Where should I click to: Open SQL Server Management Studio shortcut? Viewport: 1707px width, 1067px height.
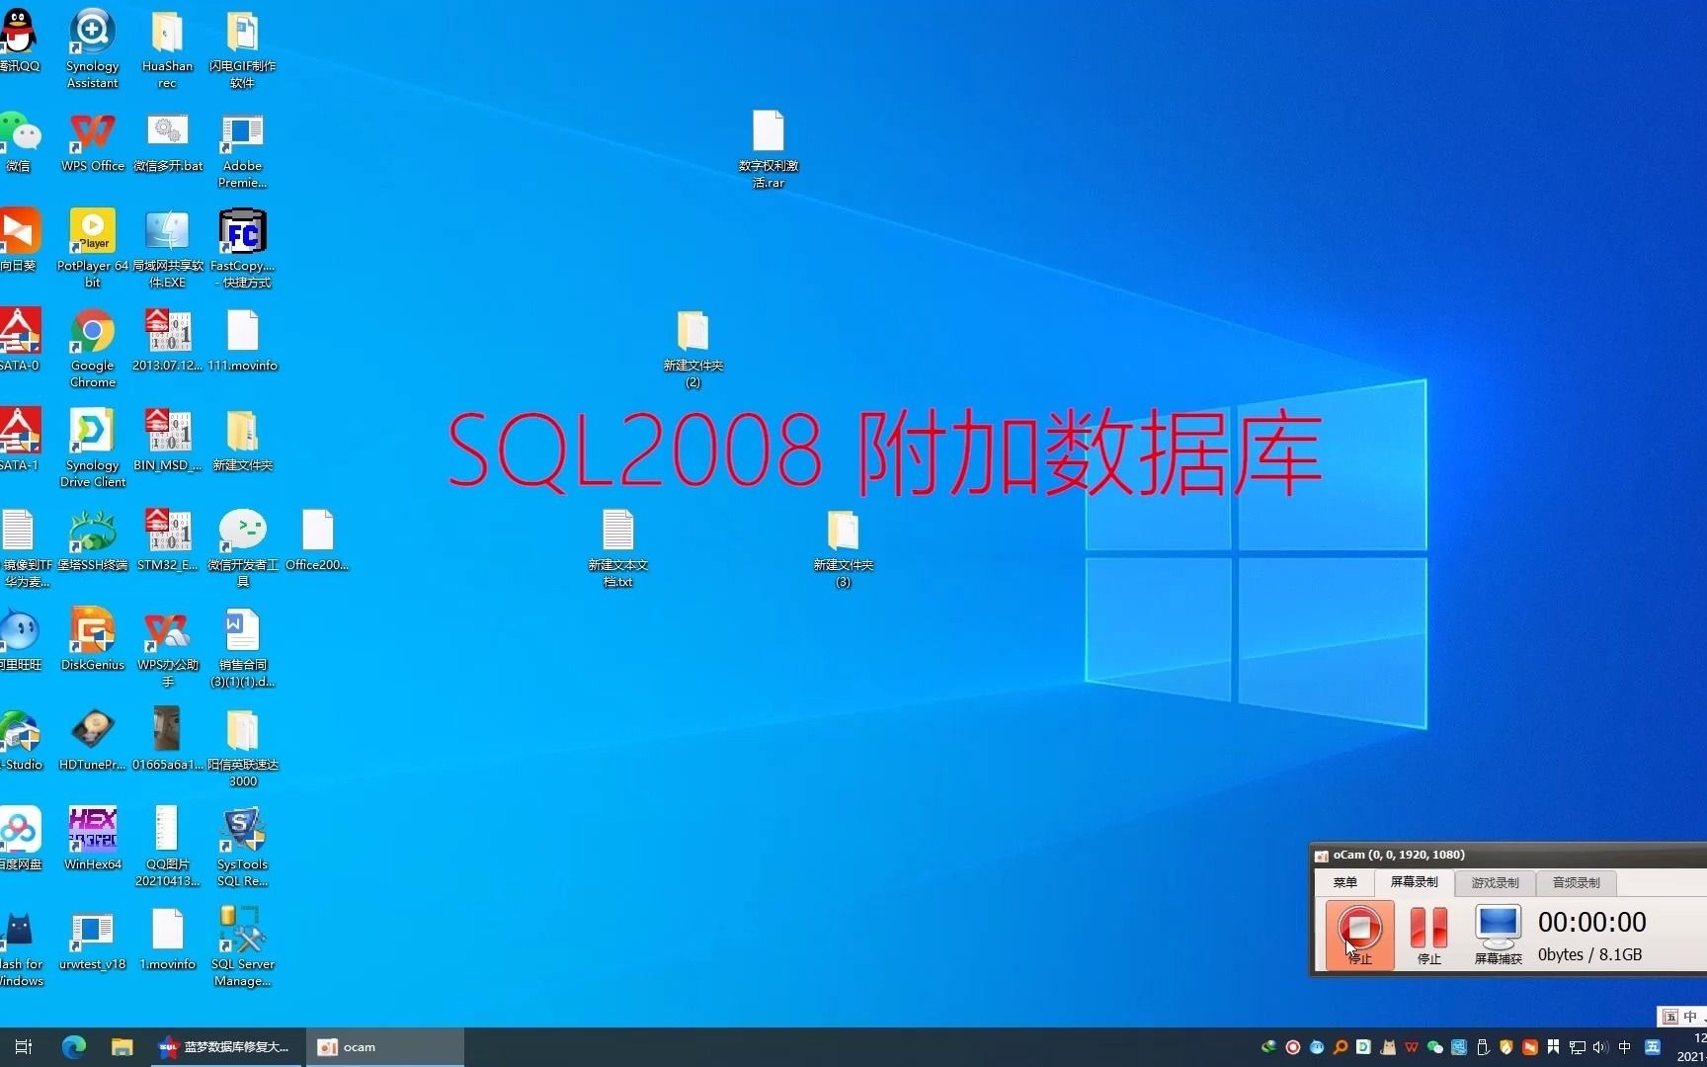point(242,945)
